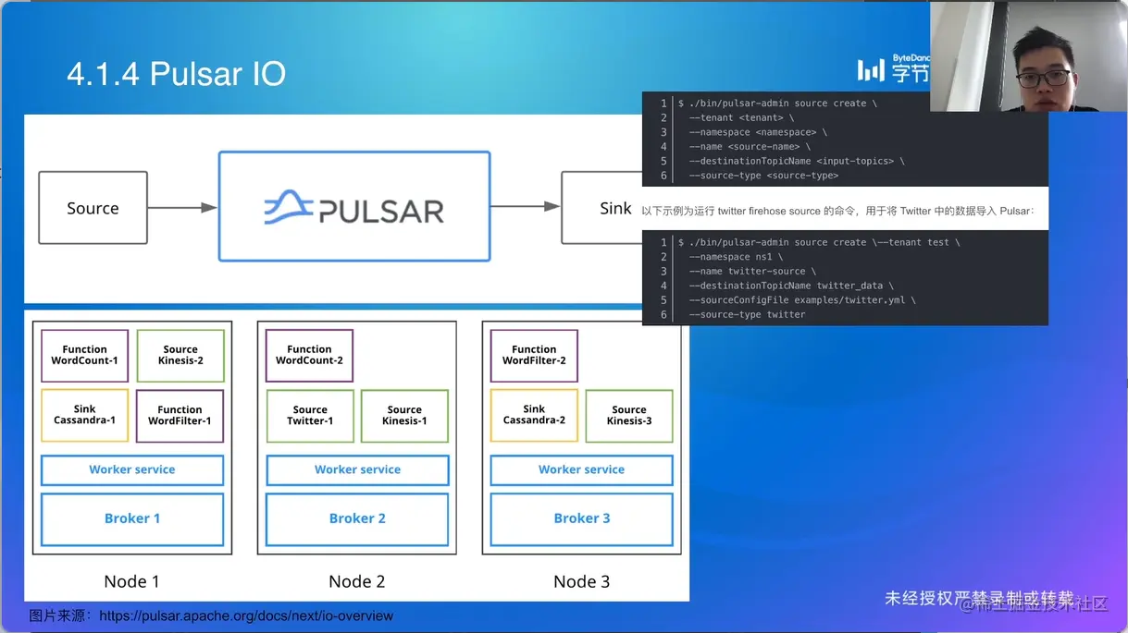This screenshot has height=633, width=1128.
Task: Click the 'Broker 1' box
Action: coord(132,518)
